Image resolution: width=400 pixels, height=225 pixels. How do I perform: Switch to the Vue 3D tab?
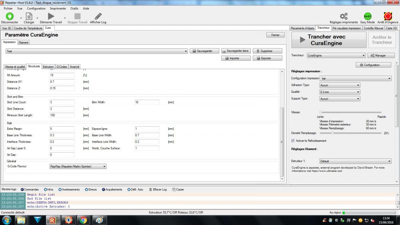tap(7, 28)
